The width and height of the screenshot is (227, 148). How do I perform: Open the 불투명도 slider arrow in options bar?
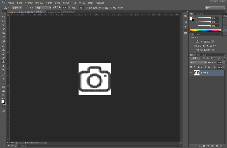pyautogui.click(x=69, y=8)
